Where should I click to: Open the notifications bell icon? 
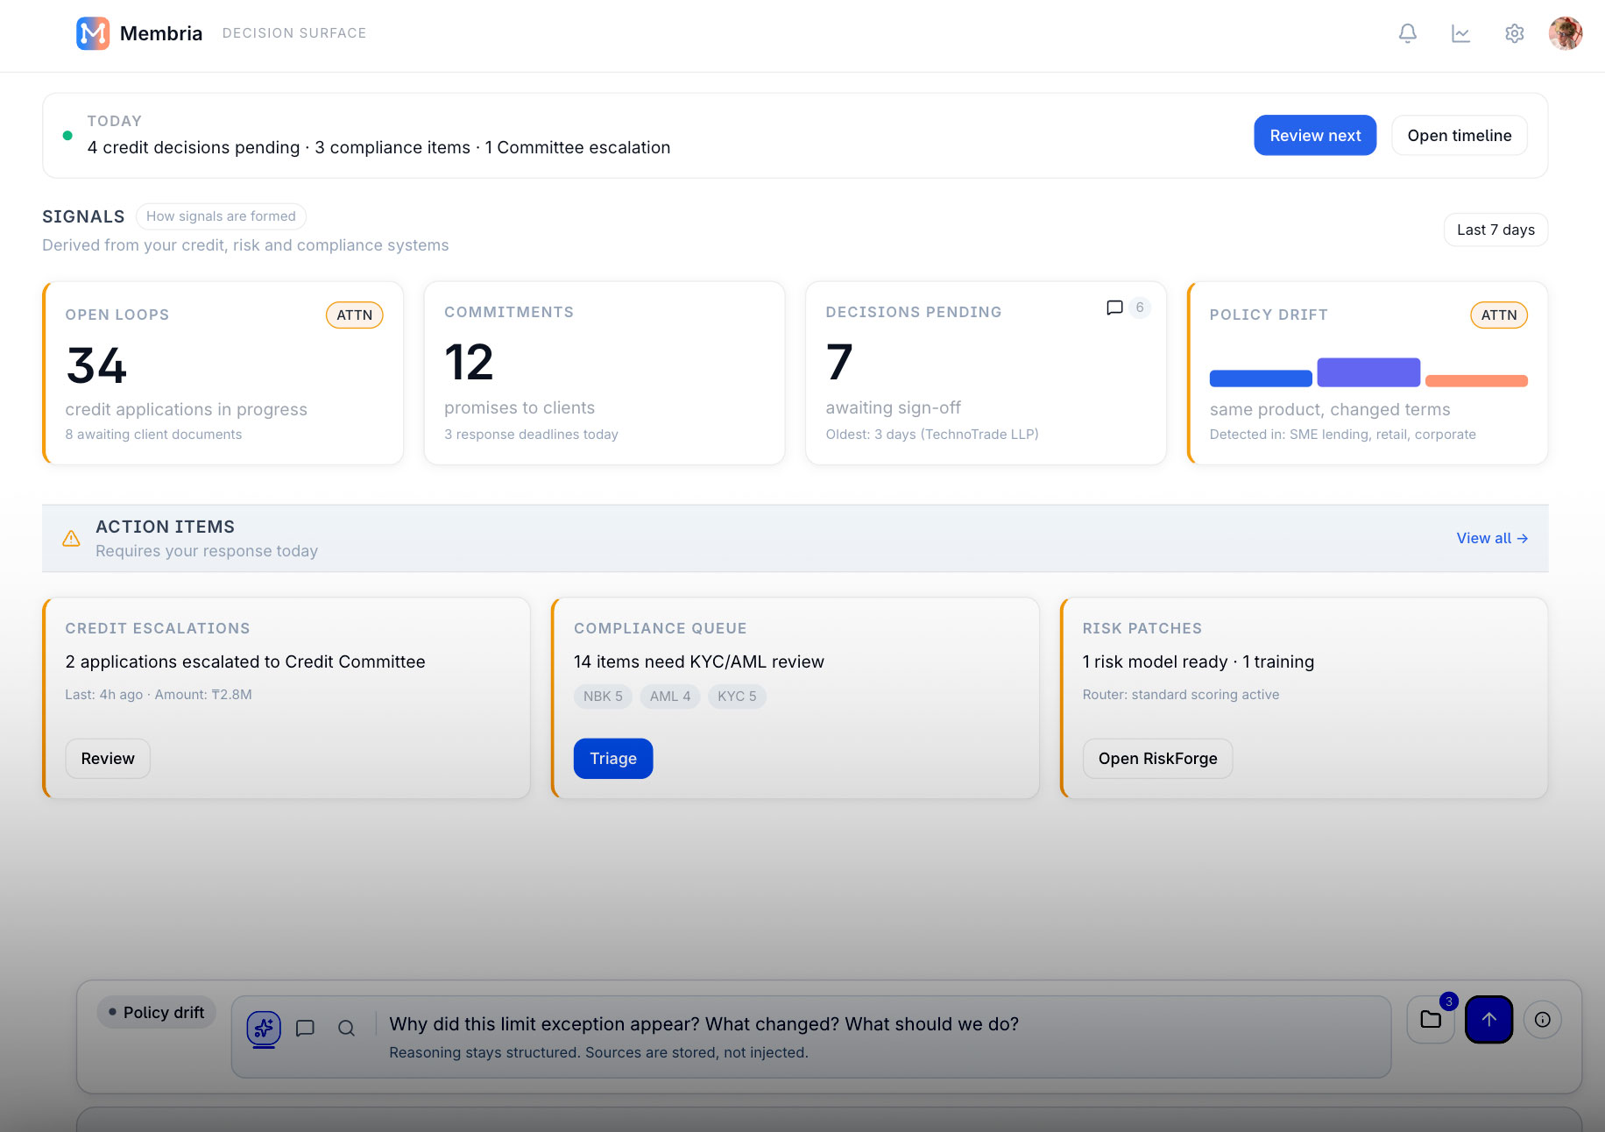(1408, 33)
